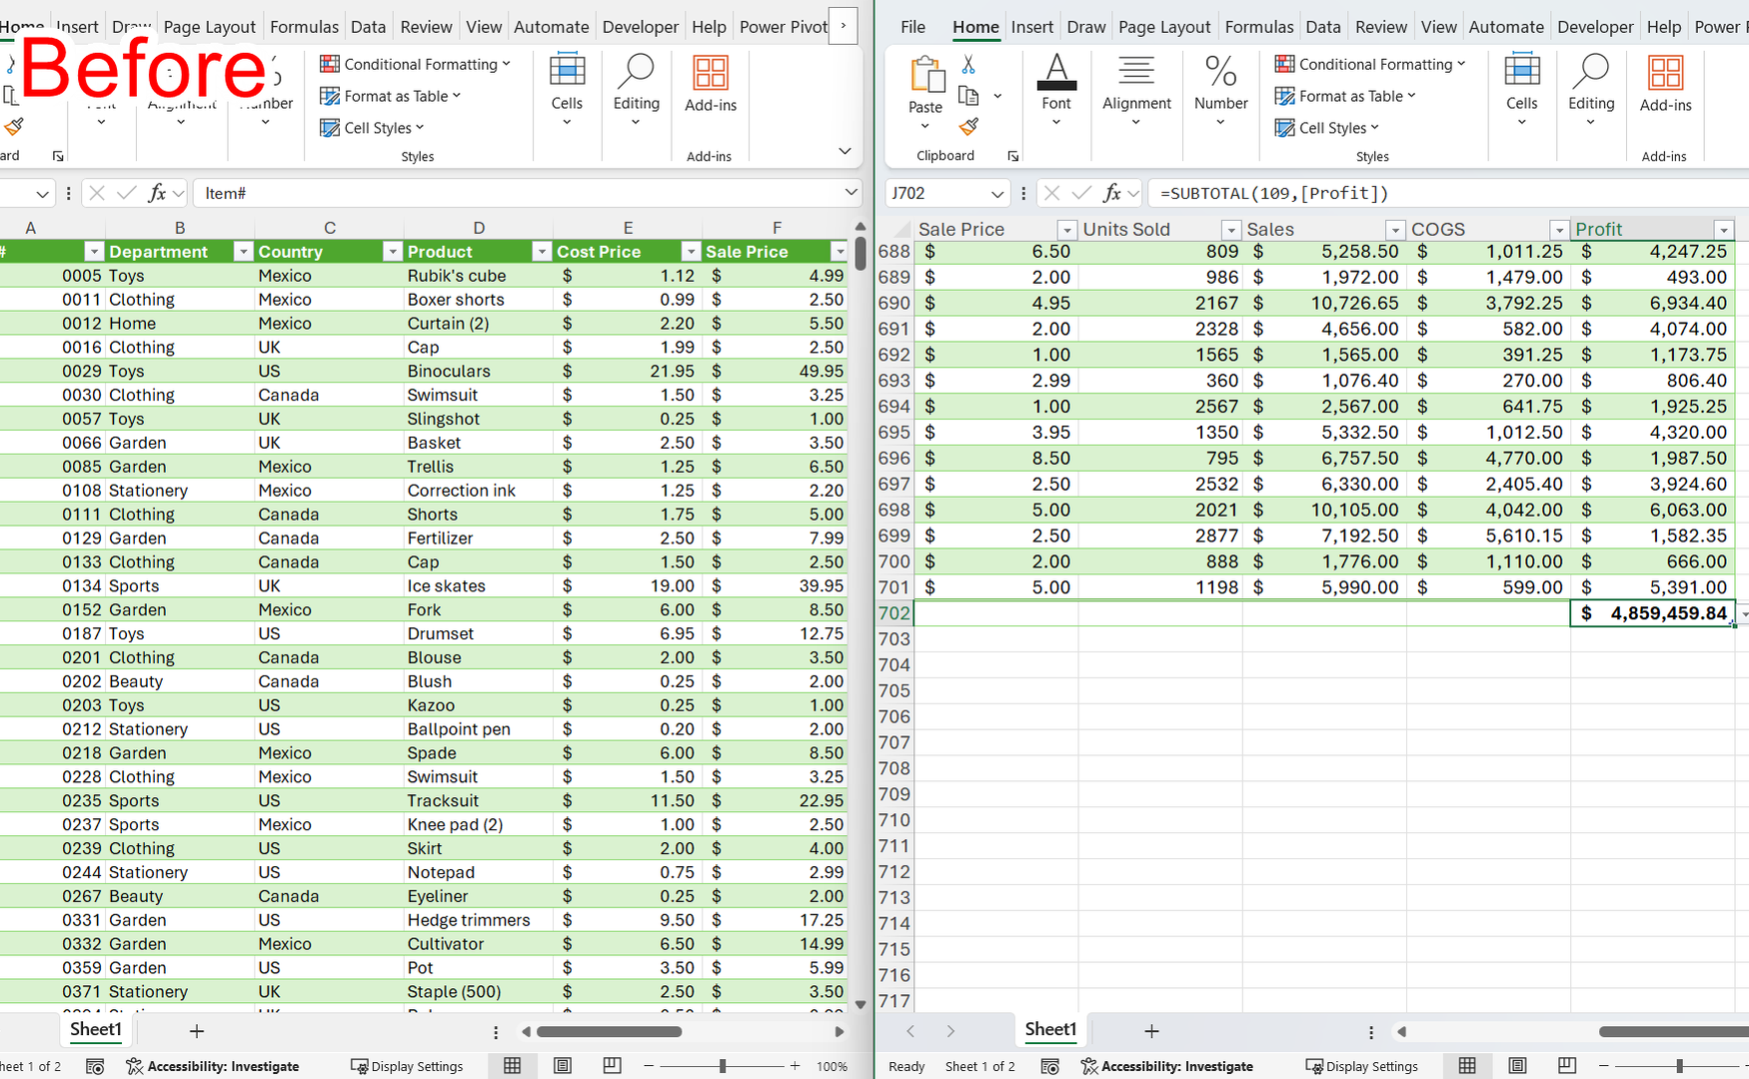The width and height of the screenshot is (1749, 1079).
Task: Click Accessibility: Investigate in right status bar
Action: [x=1166, y=1066]
